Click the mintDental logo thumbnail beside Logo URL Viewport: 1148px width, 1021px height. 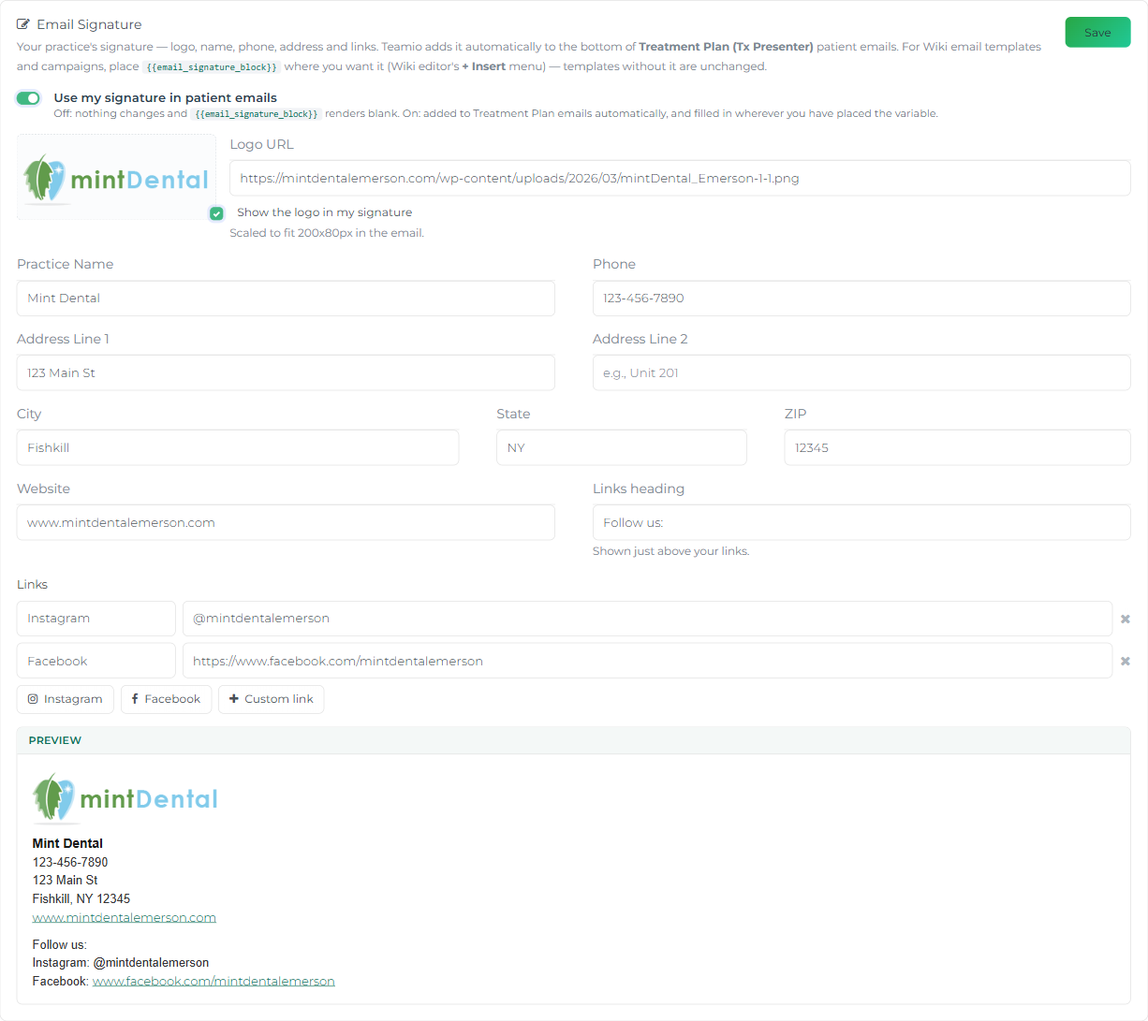point(116,177)
